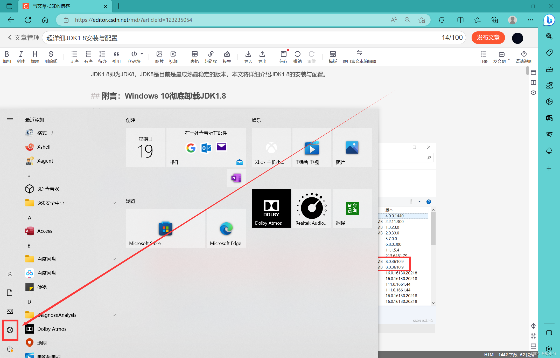Screen dimensions: 560x358
Task: Click the 发布文章 publish button
Action: click(x=488, y=38)
